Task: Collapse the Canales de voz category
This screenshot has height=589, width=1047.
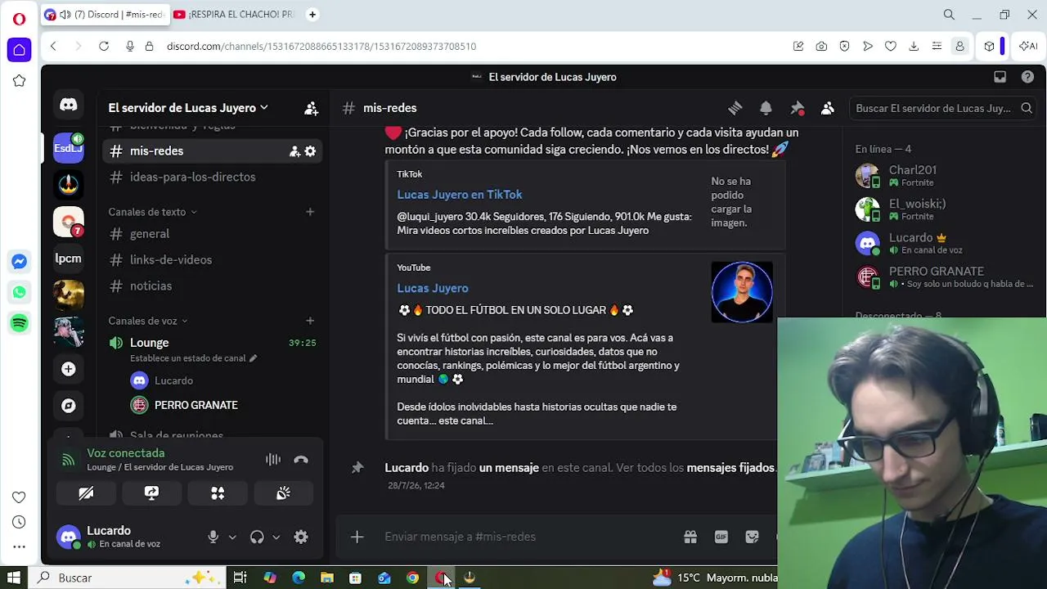Action: [x=148, y=321]
